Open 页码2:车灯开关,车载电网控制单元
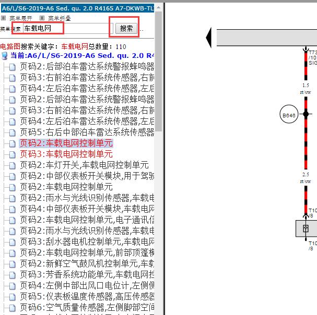The width and height of the screenshot is (317, 315). (x=84, y=165)
